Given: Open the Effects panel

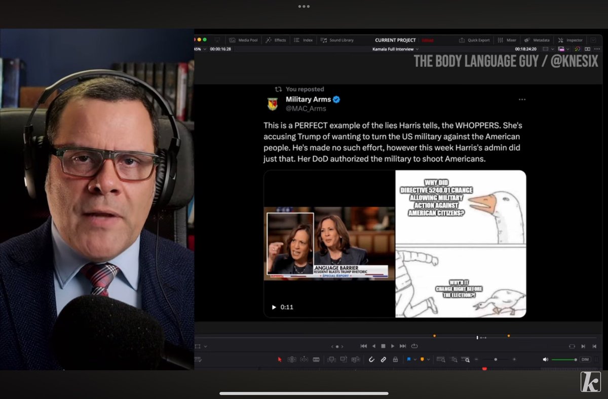Looking at the screenshot, I should click(276, 40).
